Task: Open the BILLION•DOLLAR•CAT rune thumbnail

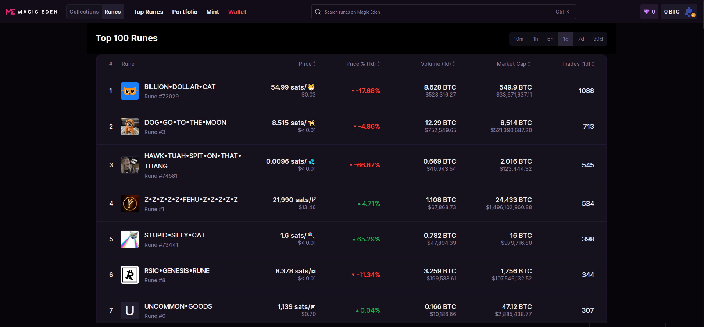Action: click(130, 91)
